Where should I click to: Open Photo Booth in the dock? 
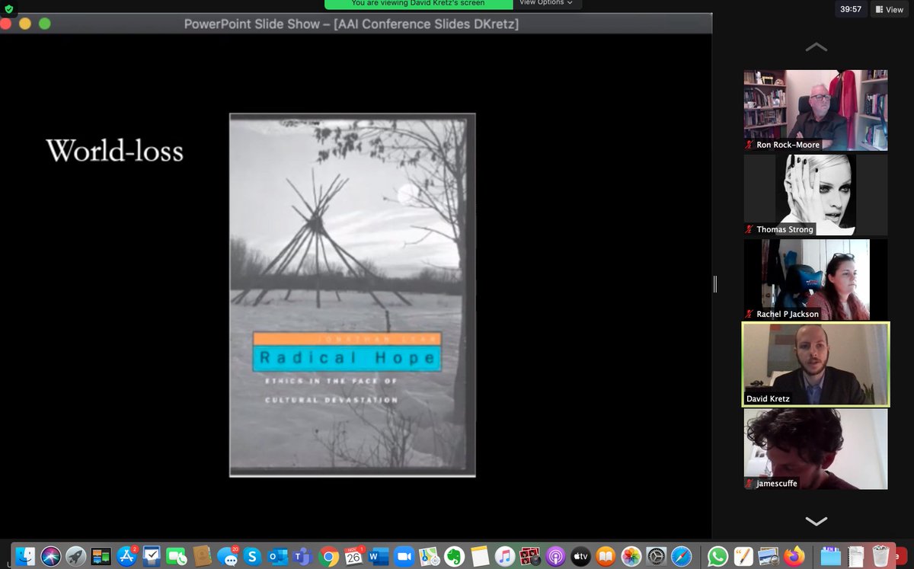(x=529, y=556)
